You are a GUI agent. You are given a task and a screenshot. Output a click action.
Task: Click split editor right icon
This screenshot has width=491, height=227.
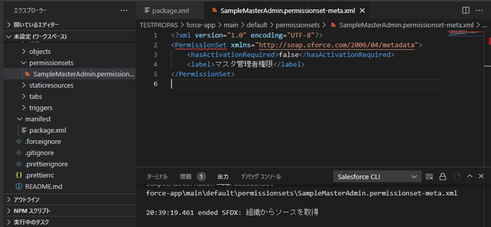(466, 10)
